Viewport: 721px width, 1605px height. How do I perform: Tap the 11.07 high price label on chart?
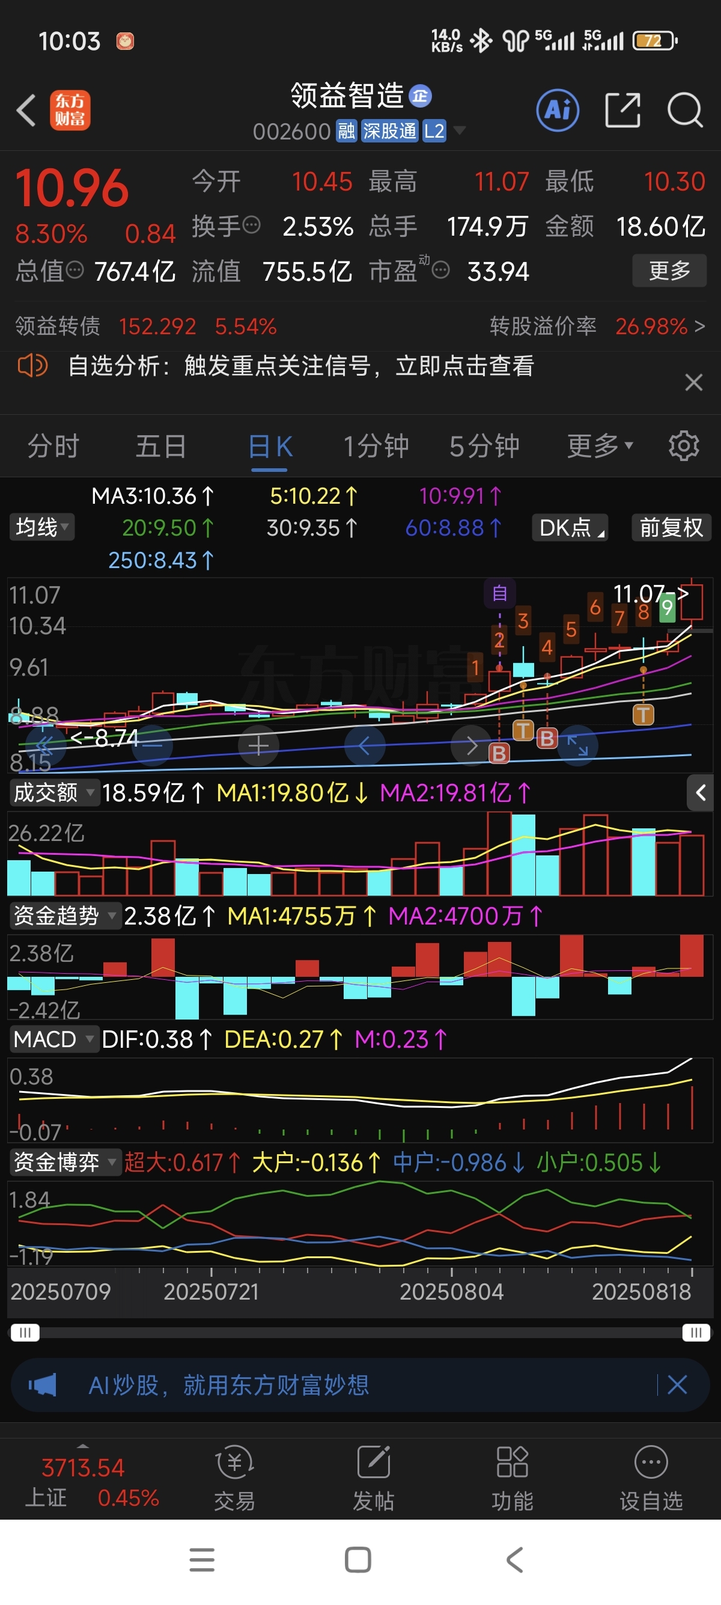tap(650, 594)
